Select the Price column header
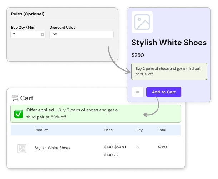 (x=108, y=130)
